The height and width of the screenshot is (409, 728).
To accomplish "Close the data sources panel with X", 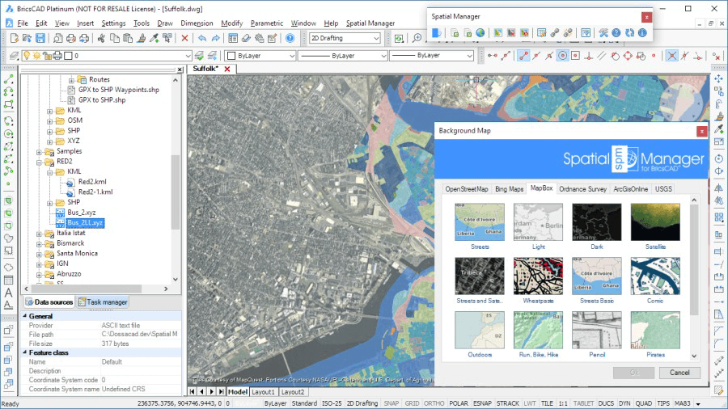I will [180, 70].
